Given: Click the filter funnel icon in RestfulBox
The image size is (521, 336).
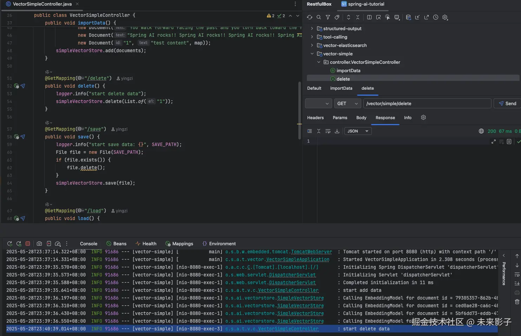Looking at the screenshot, I should click(328, 17).
